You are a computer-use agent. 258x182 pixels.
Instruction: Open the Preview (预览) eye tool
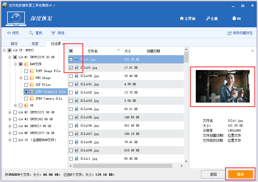(x=9, y=33)
